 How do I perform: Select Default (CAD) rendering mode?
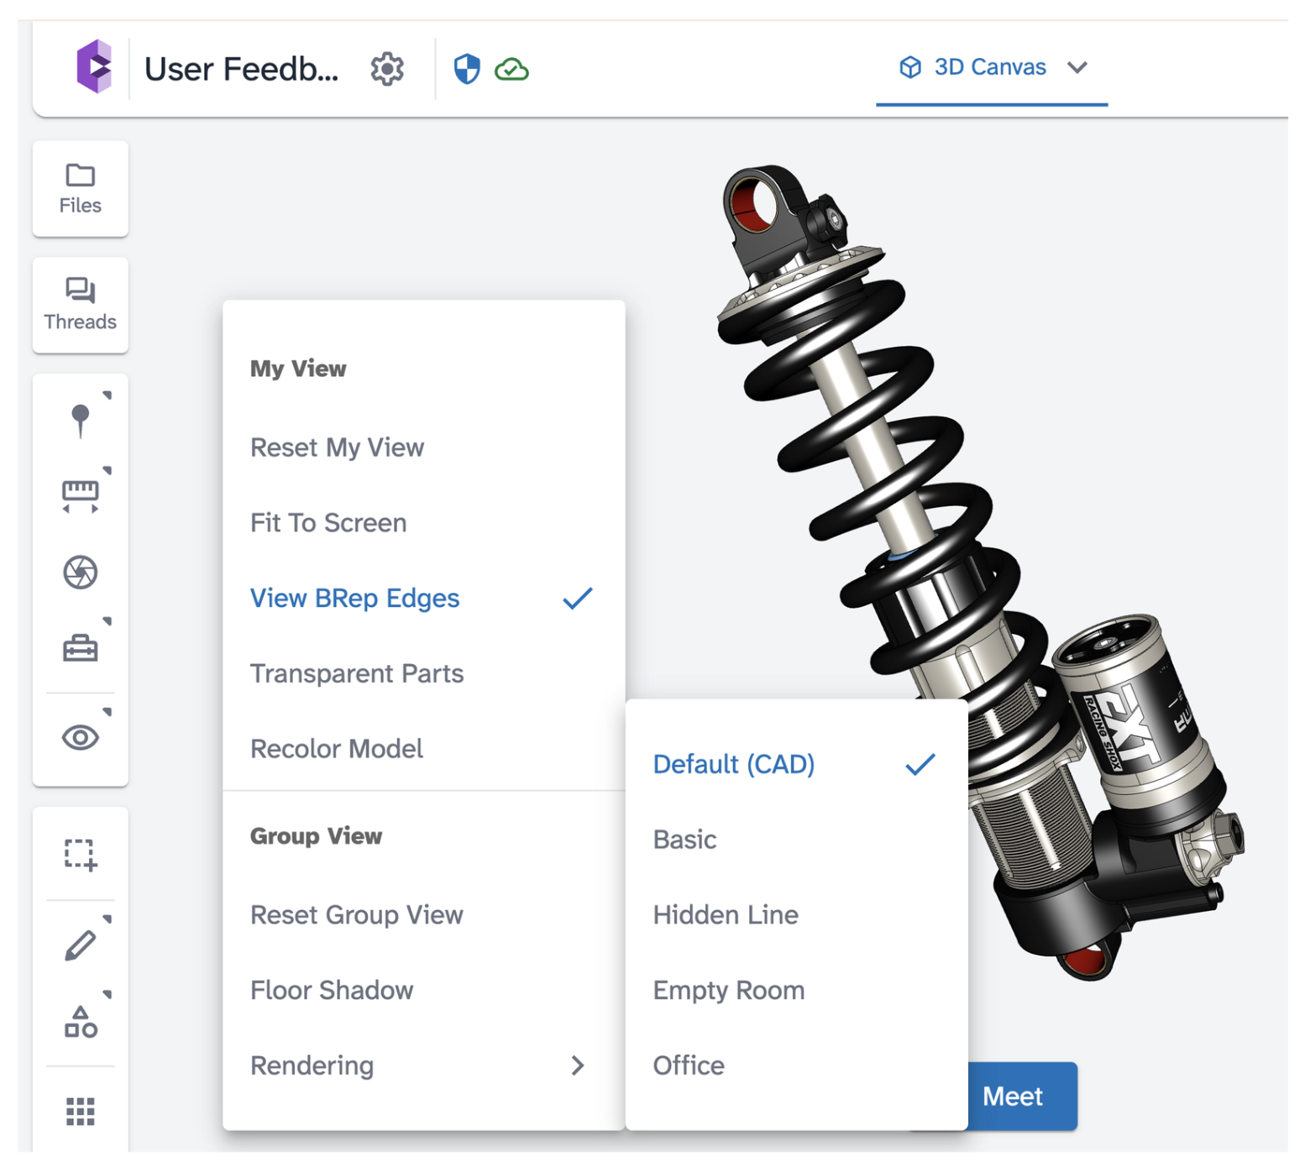(796, 764)
